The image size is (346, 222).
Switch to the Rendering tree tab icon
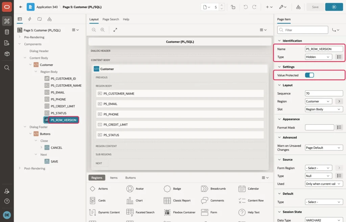coord(20,19)
